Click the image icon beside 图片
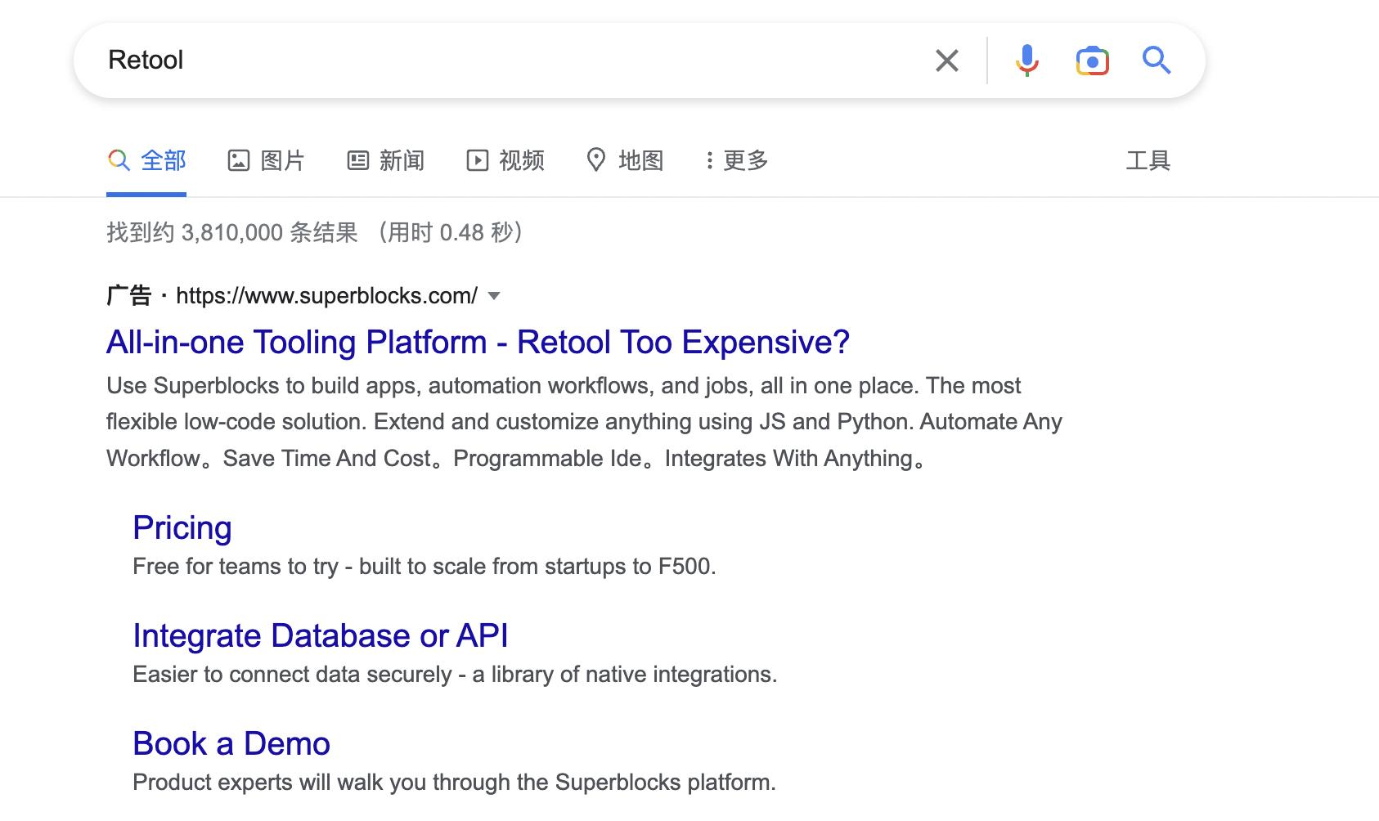The height and width of the screenshot is (821, 1379). (x=238, y=160)
